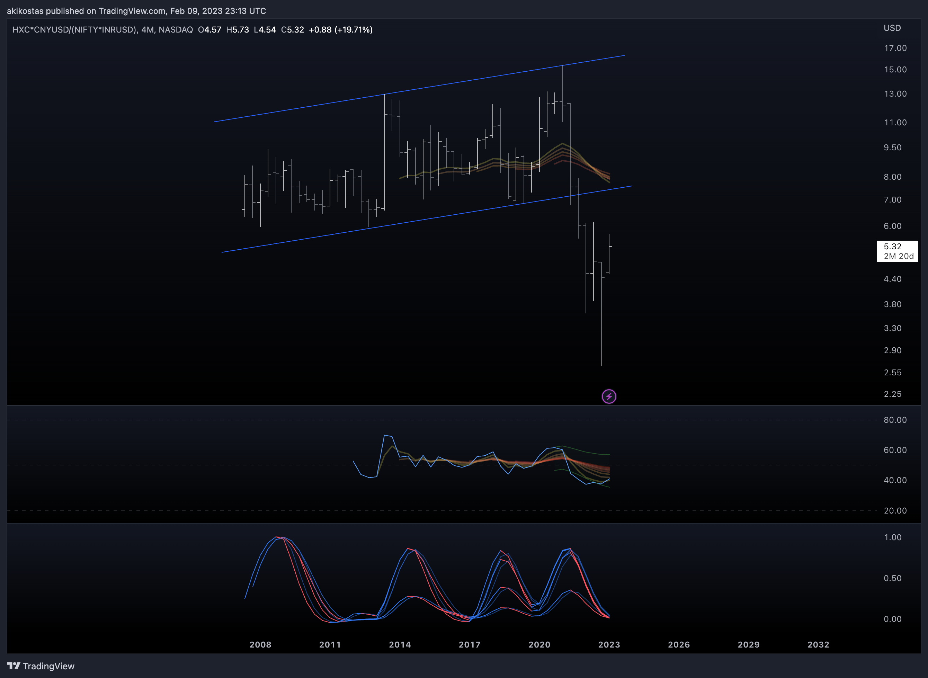Click the 15.00 price axis label
Screen dimensions: 928x678
pyautogui.click(x=895, y=69)
